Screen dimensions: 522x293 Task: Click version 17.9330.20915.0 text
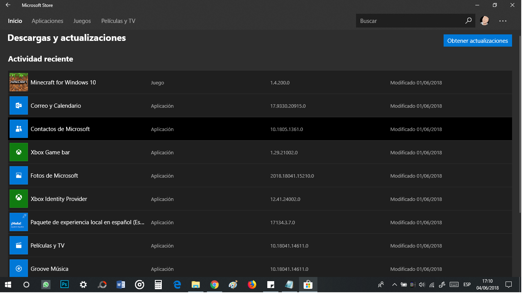point(288,106)
